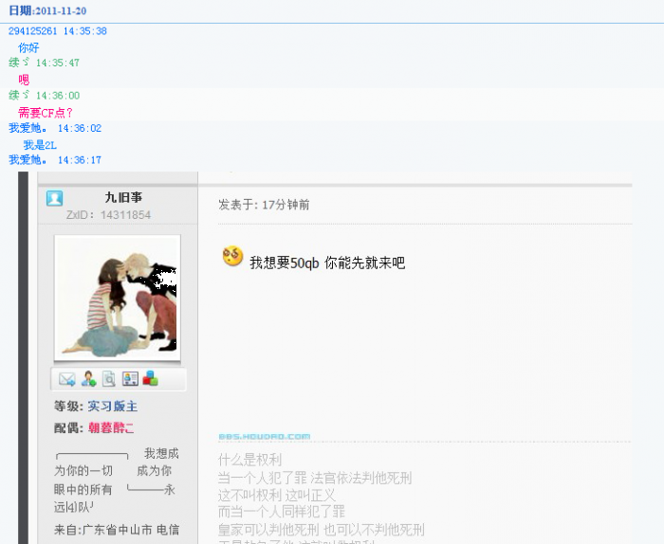Click the user motto text 为你的一切
The image size is (664, 544).
[x=83, y=471]
